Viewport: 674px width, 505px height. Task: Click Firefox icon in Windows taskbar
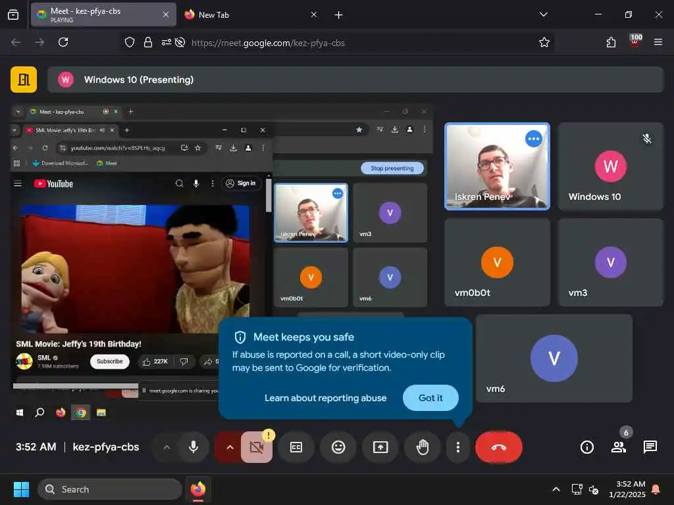pos(198,489)
